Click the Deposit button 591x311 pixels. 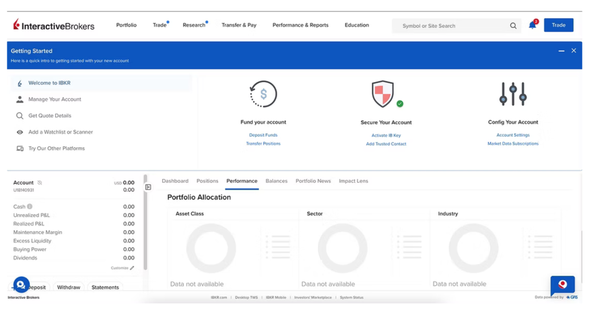pos(37,287)
